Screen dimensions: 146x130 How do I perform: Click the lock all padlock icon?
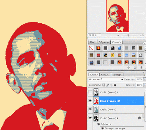click(x=115, y=85)
